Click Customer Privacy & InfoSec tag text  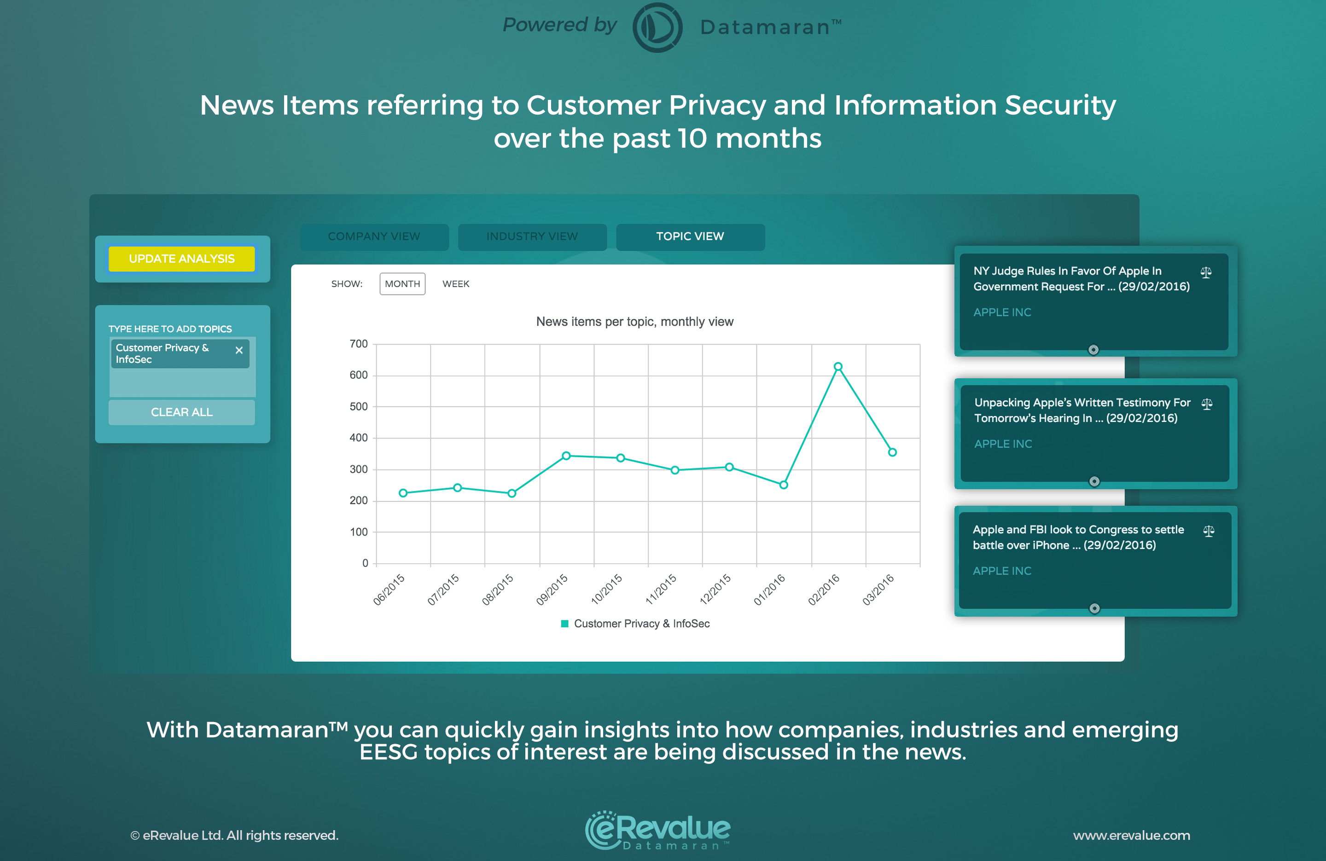[x=162, y=353]
